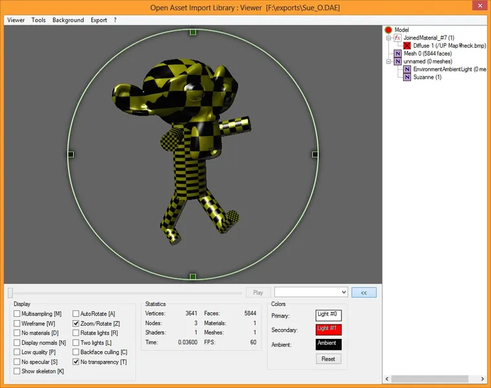Image resolution: width=491 pixels, height=388 pixels.
Task: Click the Time value 0.03600
Action: tap(188, 342)
